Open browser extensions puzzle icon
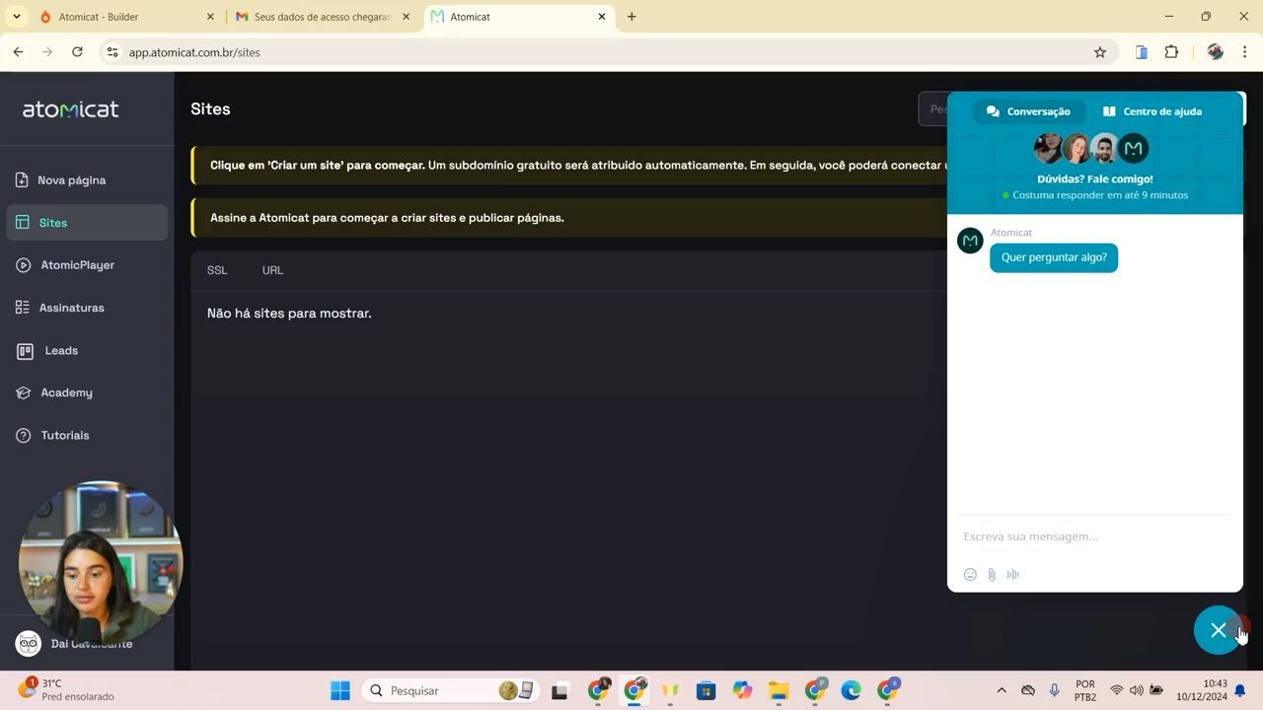 click(1171, 52)
